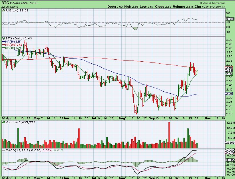This screenshot has height=179, width=235.
Task: Select the High 2.65 header value
Action: (x=131, y=7)
